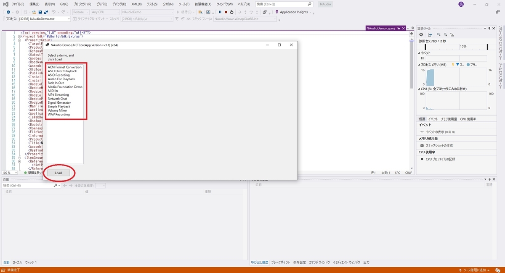Image resolution: width=505 pixels, height=273 pixels.
Task: Open the Release configuration dropdown
Action: click(x=81, y=12)
